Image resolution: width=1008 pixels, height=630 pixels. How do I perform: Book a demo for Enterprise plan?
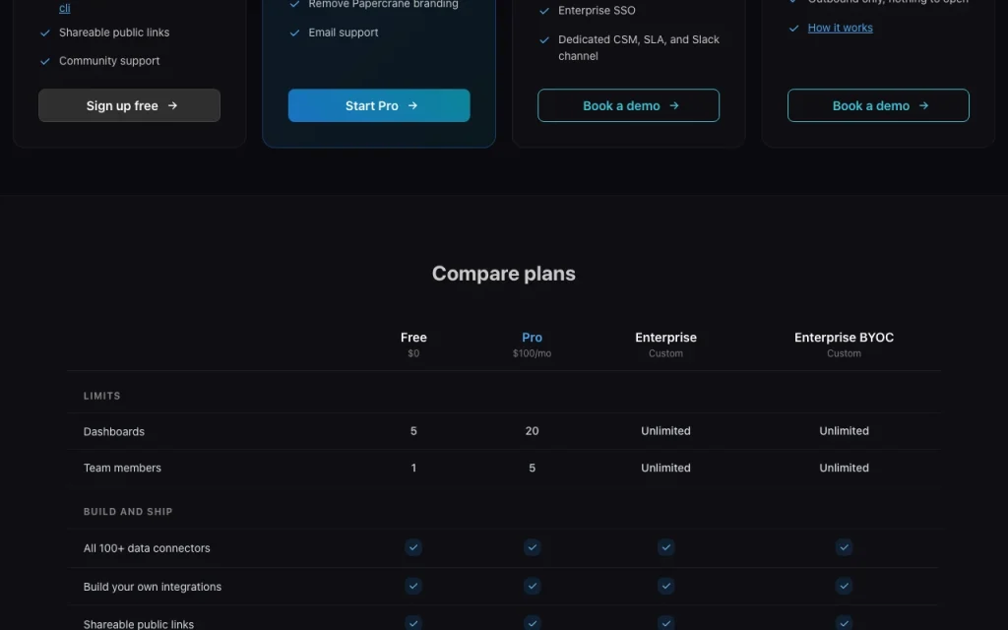(628, 105)
